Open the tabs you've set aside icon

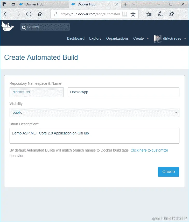tap(4, 4)
